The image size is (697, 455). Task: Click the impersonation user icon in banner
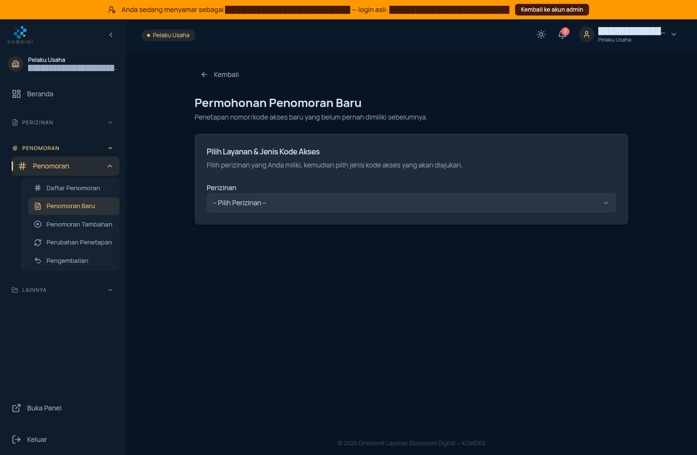(x=112, y=10)
